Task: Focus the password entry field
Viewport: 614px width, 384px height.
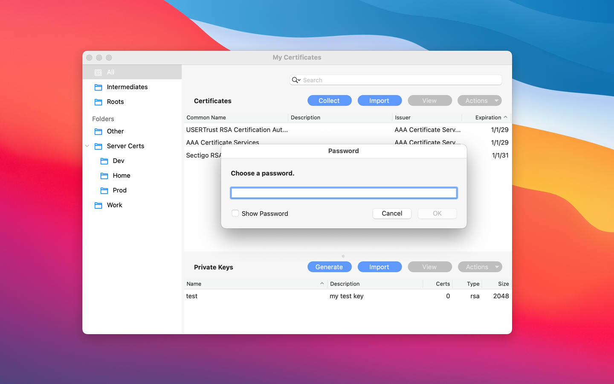Action: 344,192
